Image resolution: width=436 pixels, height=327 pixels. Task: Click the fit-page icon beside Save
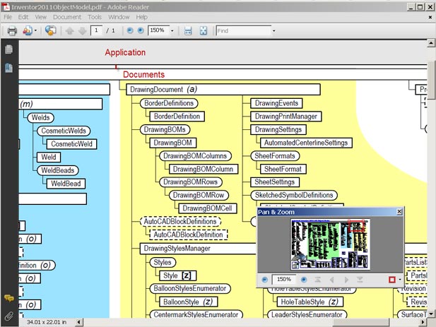(204, 31)
